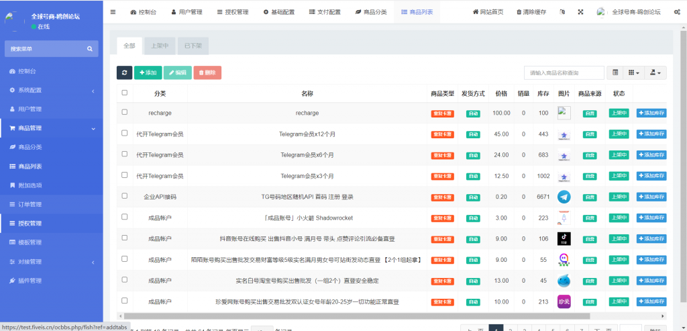Switch to the 已下架 tab
The image size is (687, 331).
pyautogui.click(x=193, y=46)
